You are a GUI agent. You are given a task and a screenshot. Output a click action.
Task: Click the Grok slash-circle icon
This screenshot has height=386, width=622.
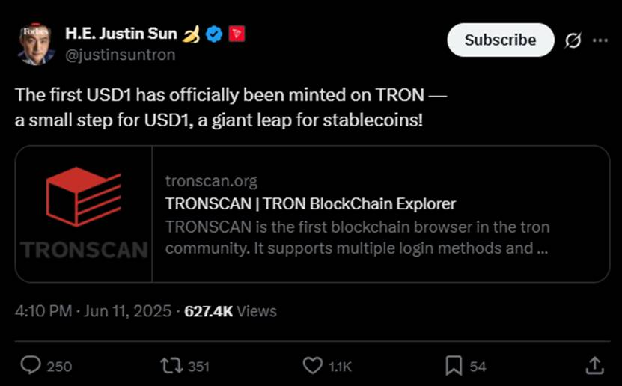(x=573, y=40)
